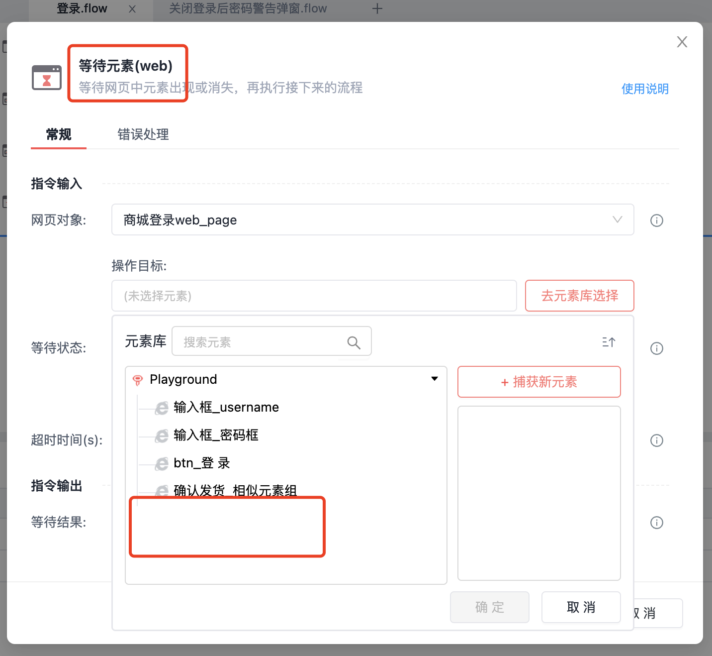The width and height of the screenshot is (712, 656).
Task: Close the 登录.flow tab
Action: point(132,9)
